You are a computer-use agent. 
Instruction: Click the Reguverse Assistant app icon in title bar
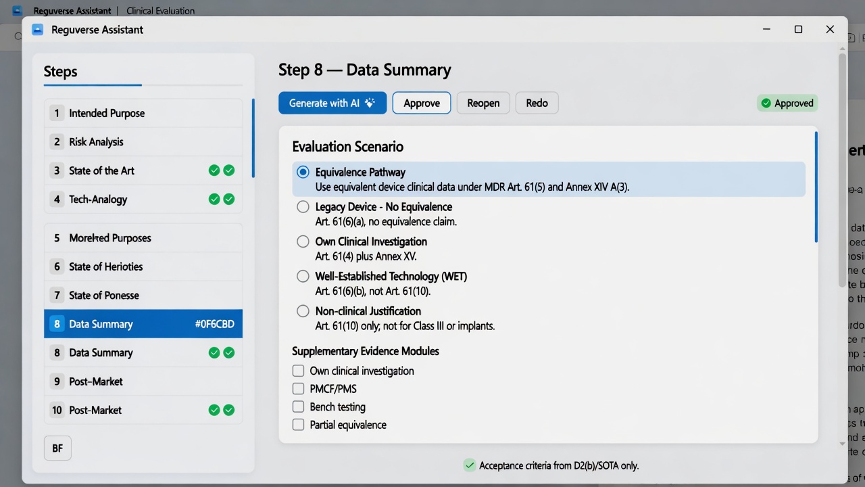(x=38, y=30)
